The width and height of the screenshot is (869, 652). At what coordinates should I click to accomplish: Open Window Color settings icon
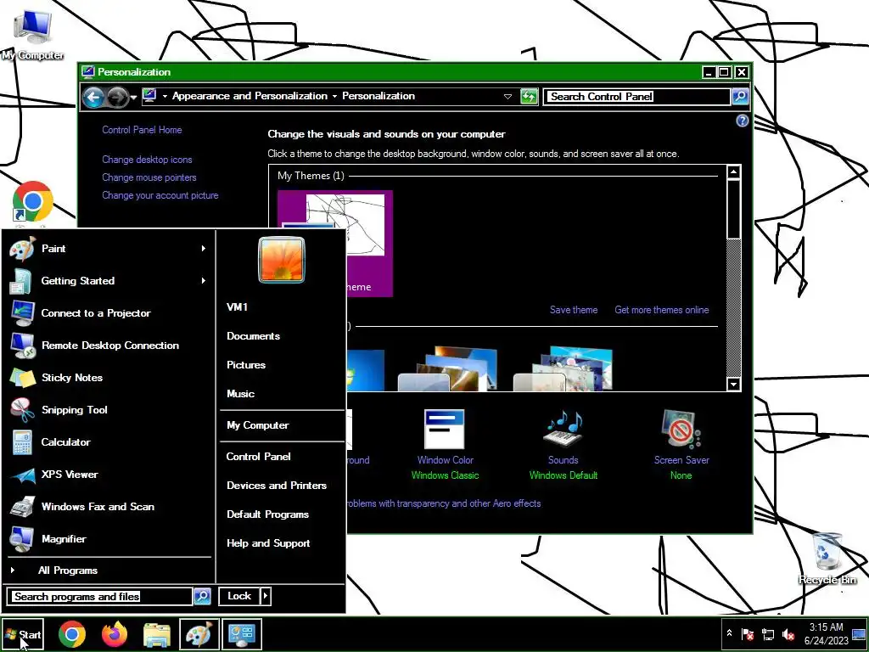point(445,429)
